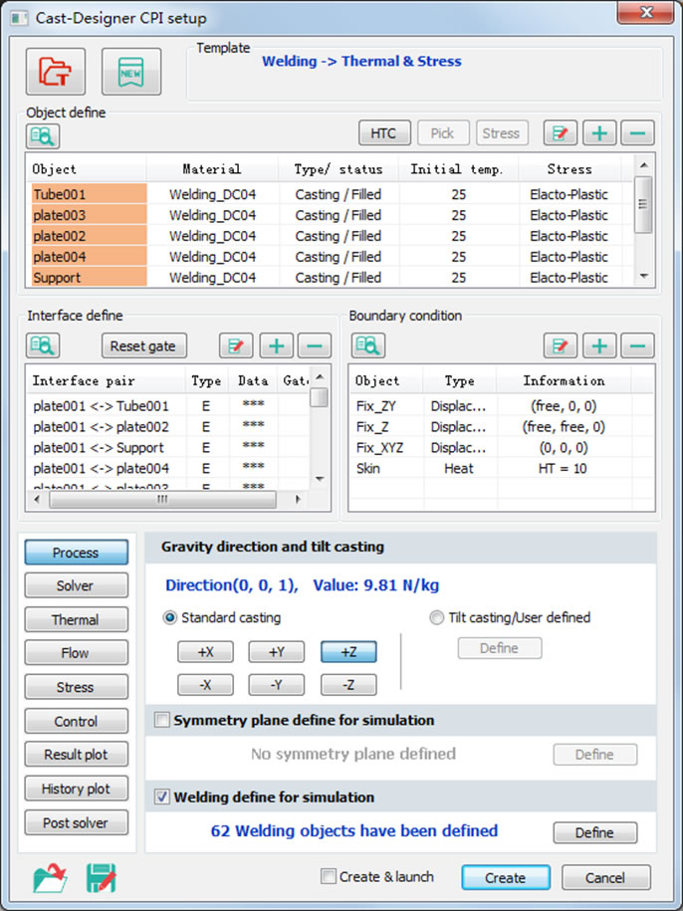This screenshot has height=911, width=683.
Task: Select Tilt casting/User defined radio button
Action: click(x=436, y=617)
